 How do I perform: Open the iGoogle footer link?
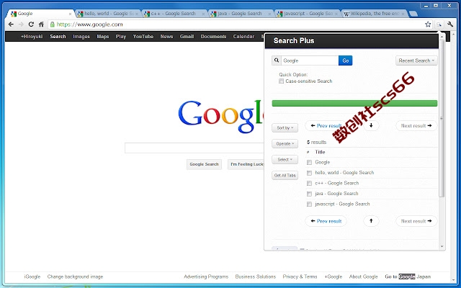click(32, 276)
